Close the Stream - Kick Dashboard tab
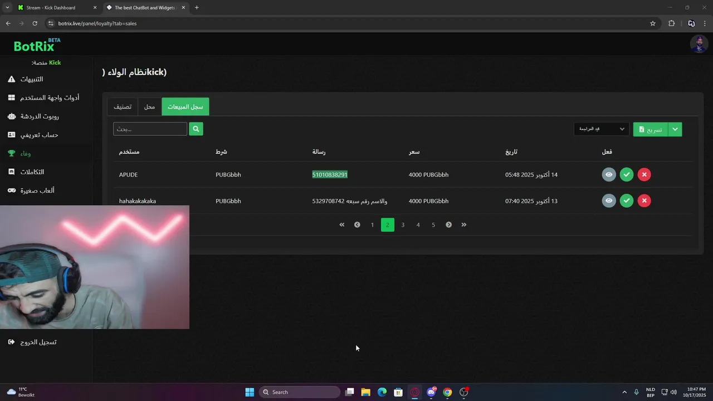713x401 pixels. coord(95,8)
